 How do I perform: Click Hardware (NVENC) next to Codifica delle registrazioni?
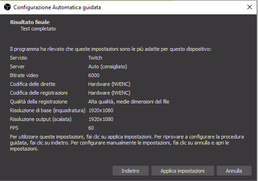pos(109,93)
